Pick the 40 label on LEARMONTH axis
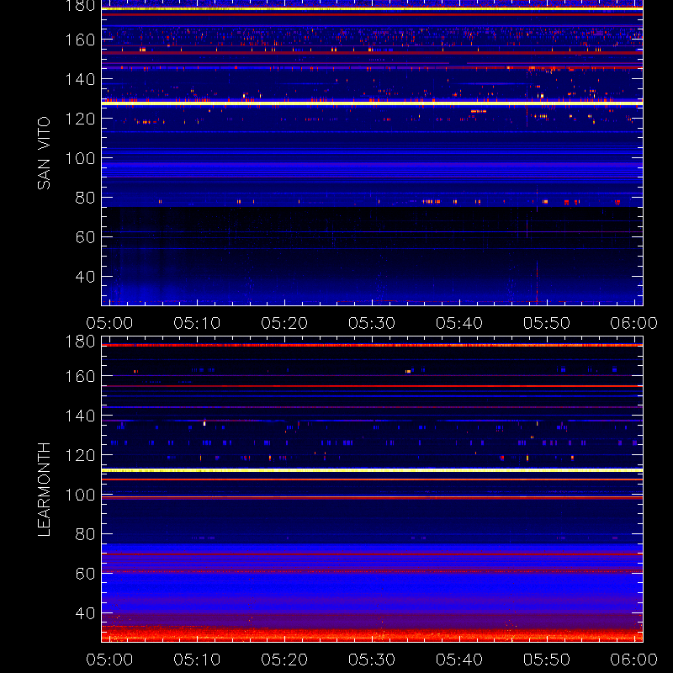The height and width of the screenshot is (673, 673). 85,613
